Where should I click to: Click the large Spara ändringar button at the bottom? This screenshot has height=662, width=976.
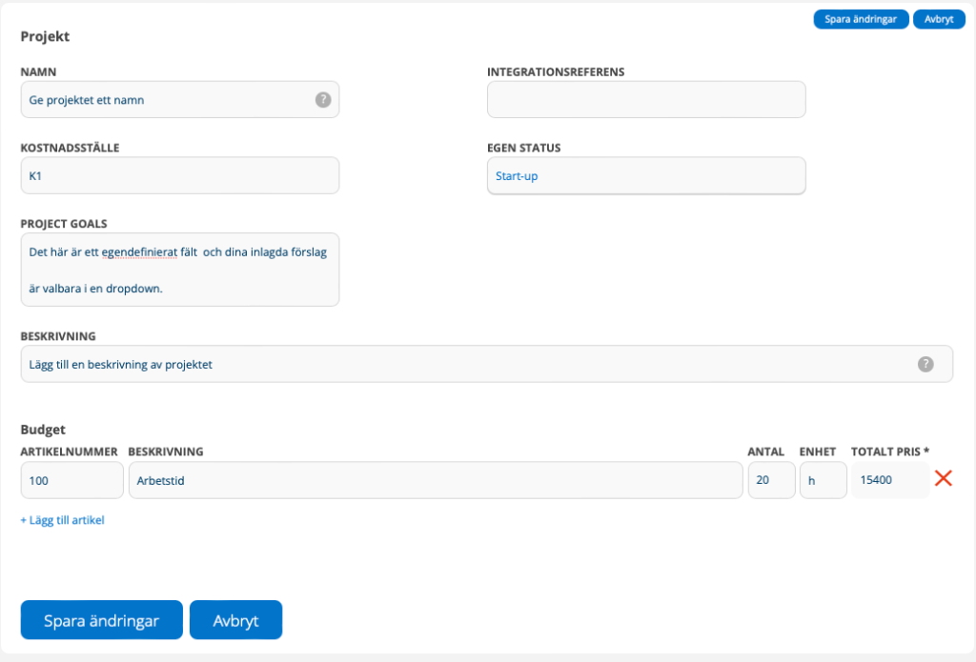[x=101, y=620]
